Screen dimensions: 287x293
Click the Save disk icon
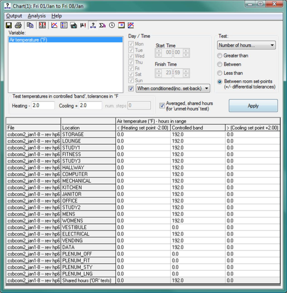pyautogui.click(x=9, y=25)
